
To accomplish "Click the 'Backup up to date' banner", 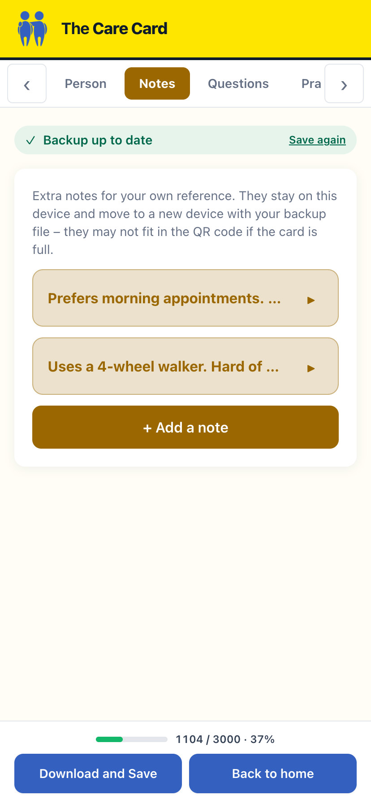I will (x=185, y=140).
